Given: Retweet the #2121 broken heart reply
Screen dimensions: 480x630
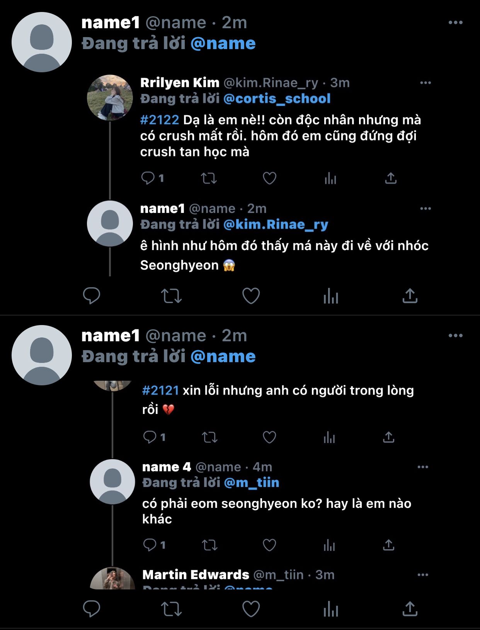Looking at the screenshot, I should (x=209, y=437).
